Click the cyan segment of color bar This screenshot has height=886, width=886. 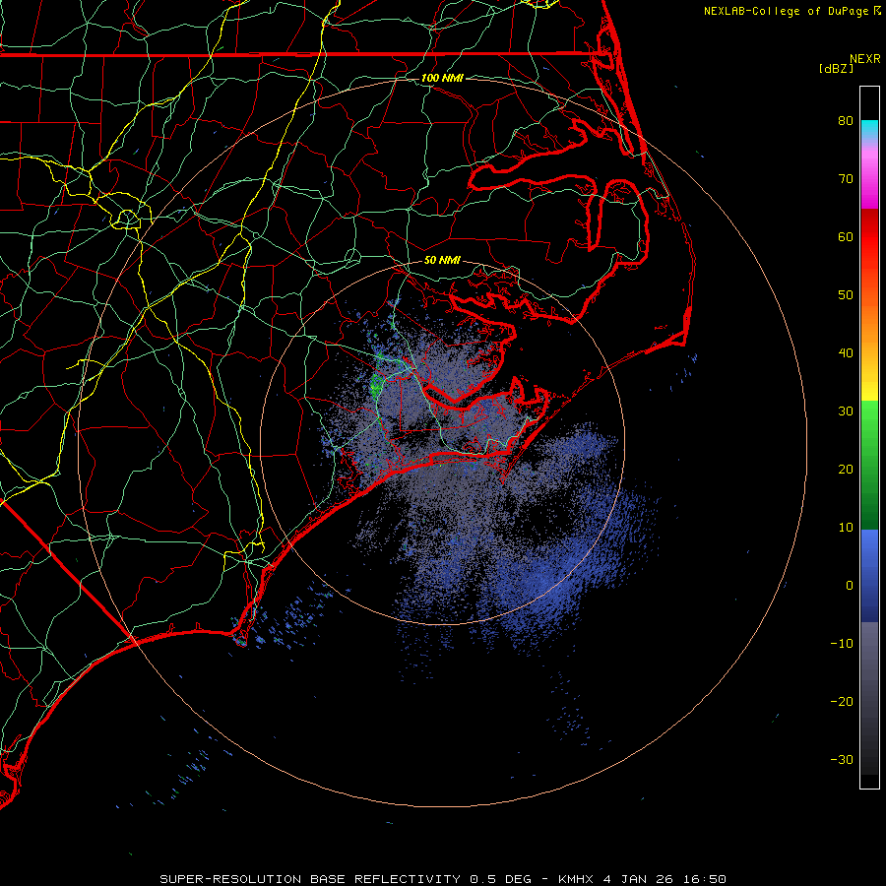click(x=869, y=129)
